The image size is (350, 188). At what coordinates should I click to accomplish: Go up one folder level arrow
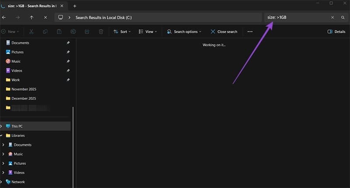click(x=31, y=17)
